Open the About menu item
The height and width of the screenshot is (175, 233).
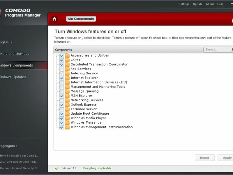pos(210,4)
